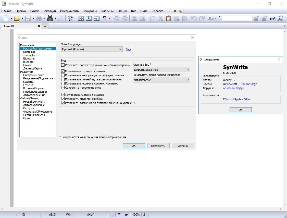The width and height of the screenshot is (287, 218).
Task: Open the UVViewSoft site link
Action: (230, 84)
